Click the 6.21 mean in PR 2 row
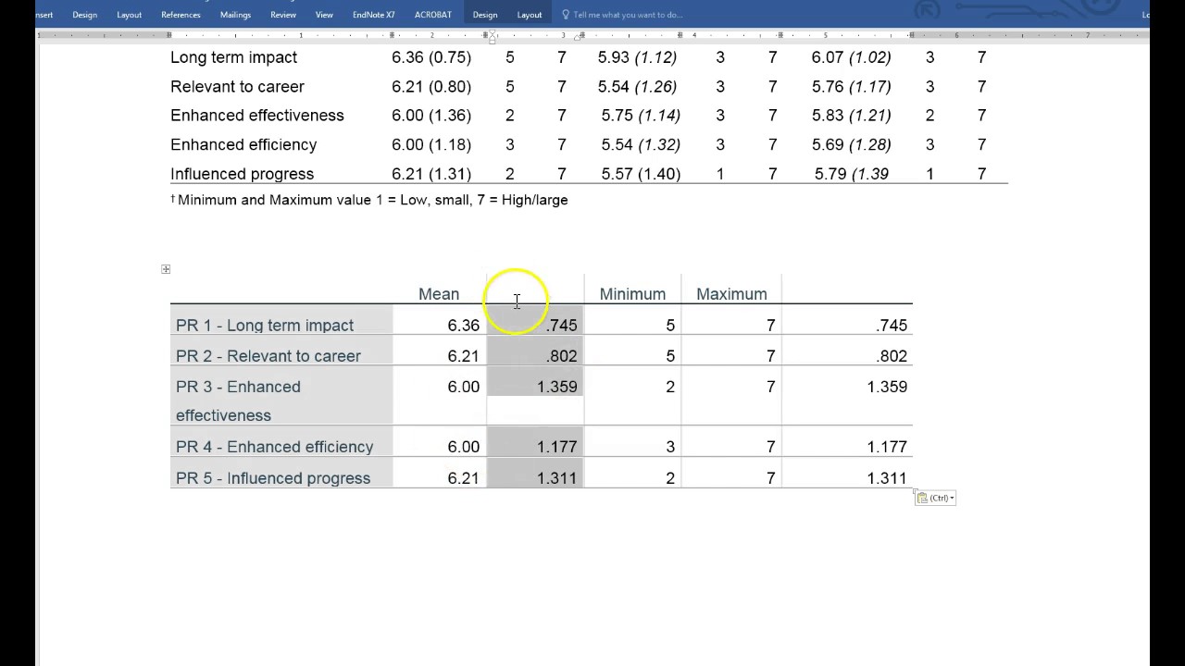Image resolution: width=1185 pixels, height=666 pixels. [463, 356]
